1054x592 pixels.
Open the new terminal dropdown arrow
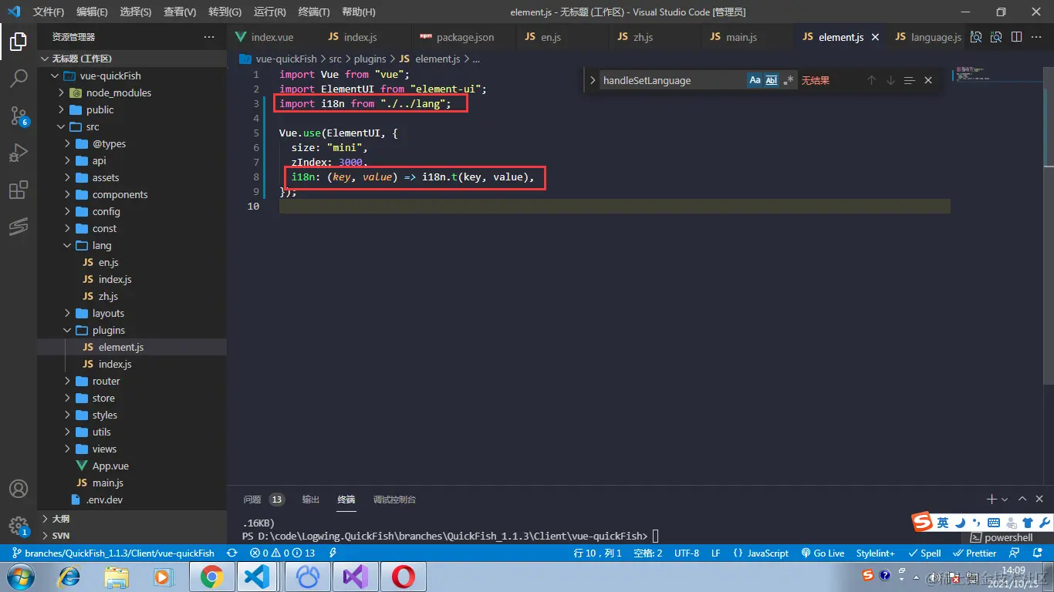[x=1005, y=499]
